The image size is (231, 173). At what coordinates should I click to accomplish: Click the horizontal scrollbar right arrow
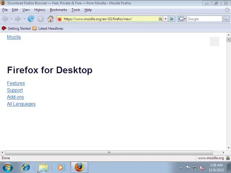(223, 153)
